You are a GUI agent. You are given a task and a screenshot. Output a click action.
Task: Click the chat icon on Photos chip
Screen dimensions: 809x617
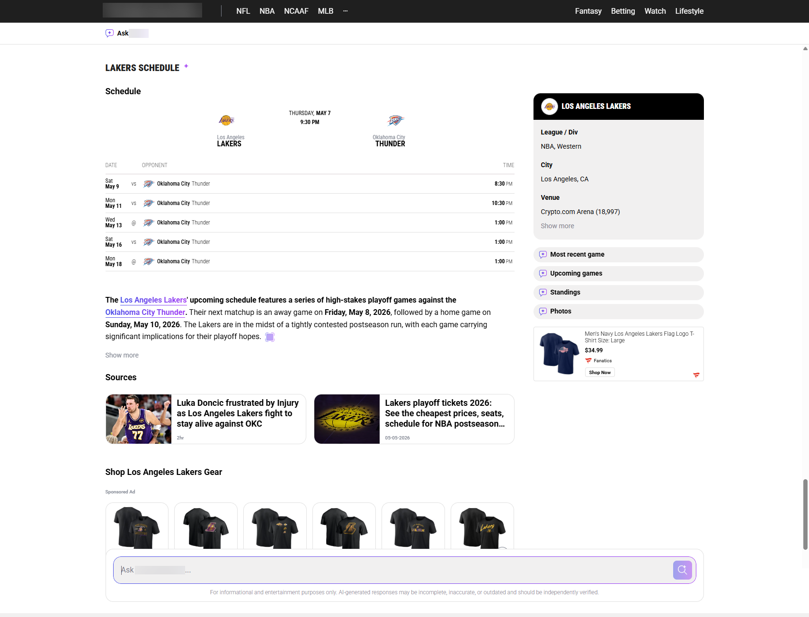point(543,311)
